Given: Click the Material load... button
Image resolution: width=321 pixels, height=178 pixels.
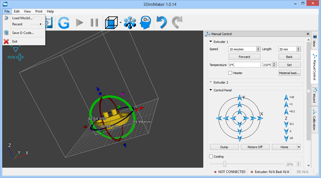Looking at the screenshot, I should tap(289, 73).
